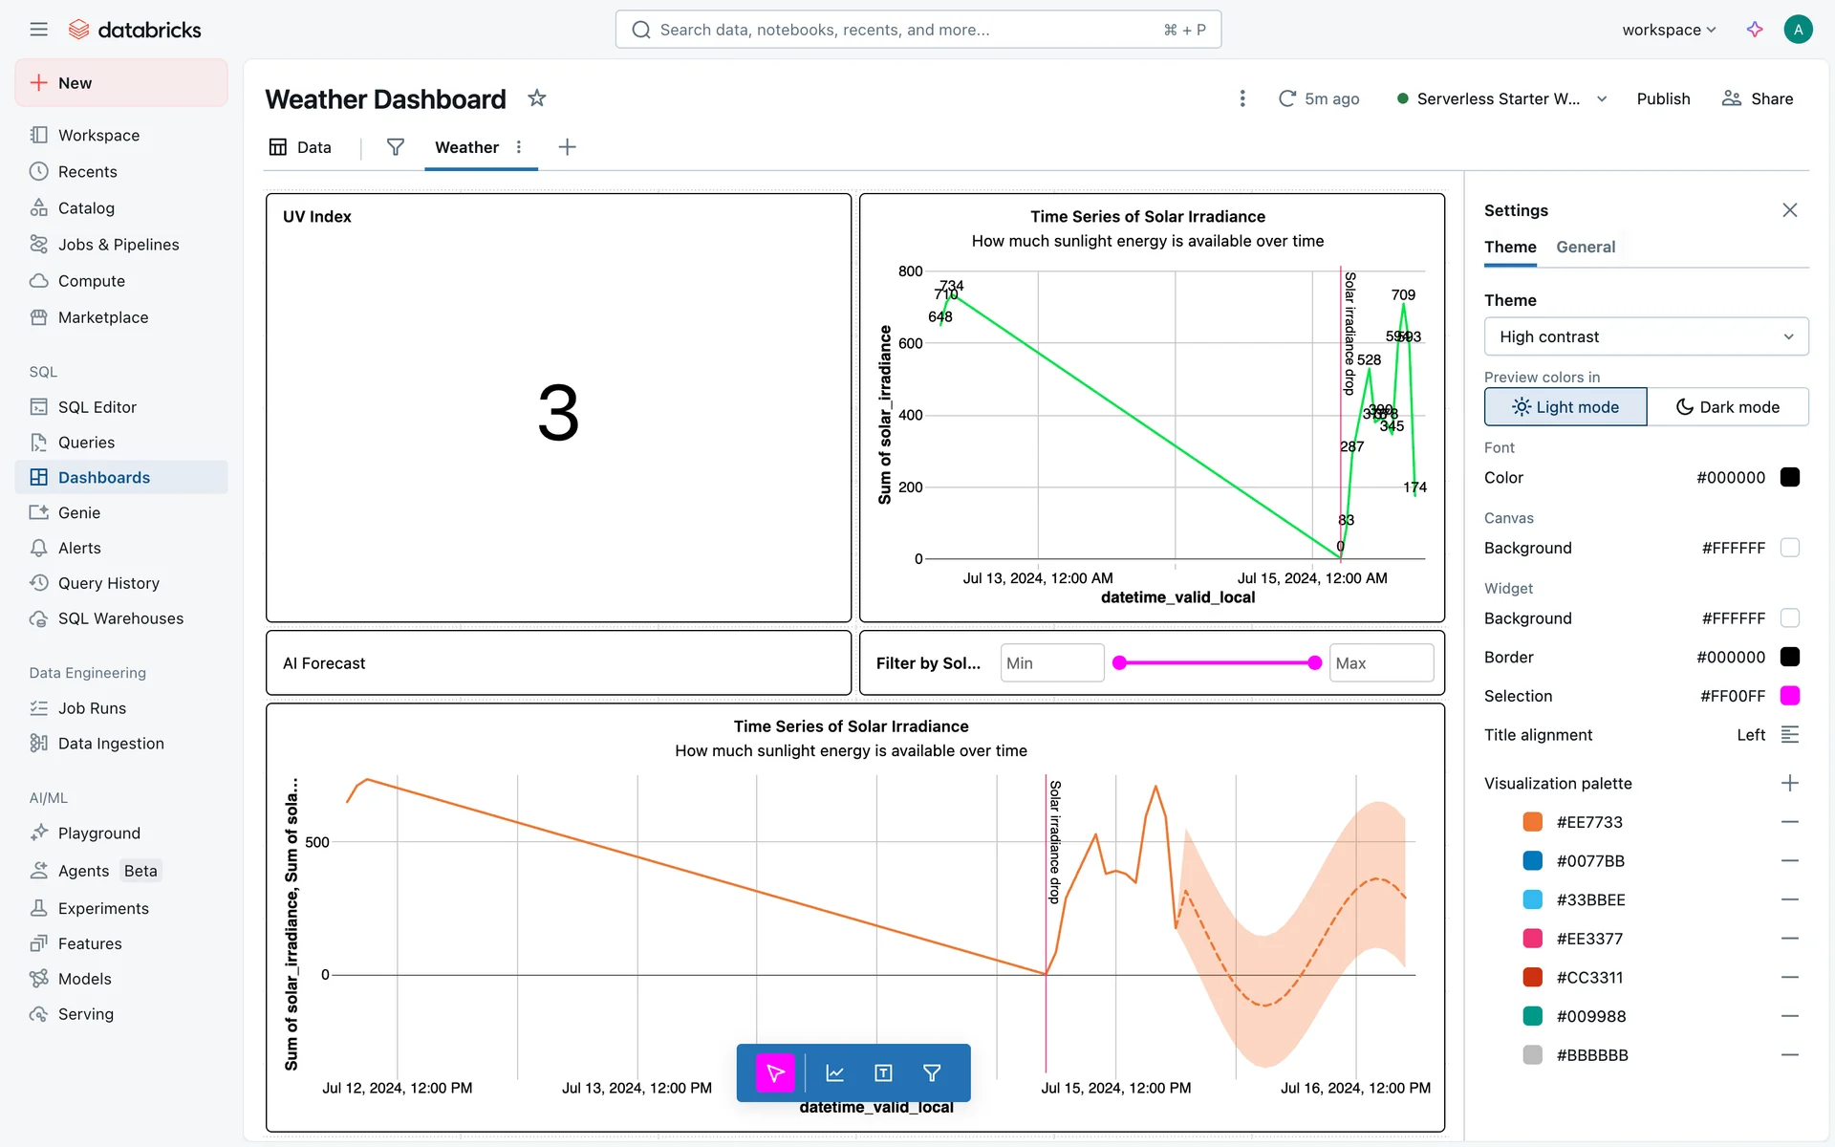The image size is (1835, 1147).
Task: Select Light mode color preview
Action: click(1565, 407)
